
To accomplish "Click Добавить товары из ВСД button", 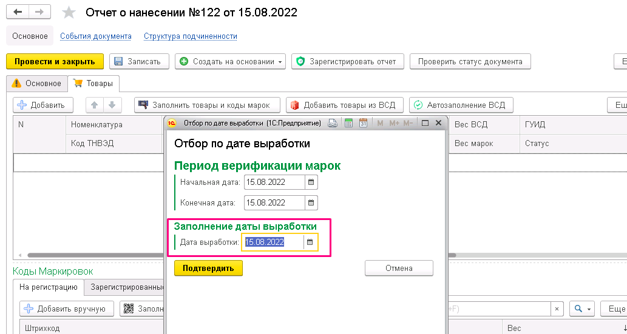I will pyautogui.click(x=345, y=105).
